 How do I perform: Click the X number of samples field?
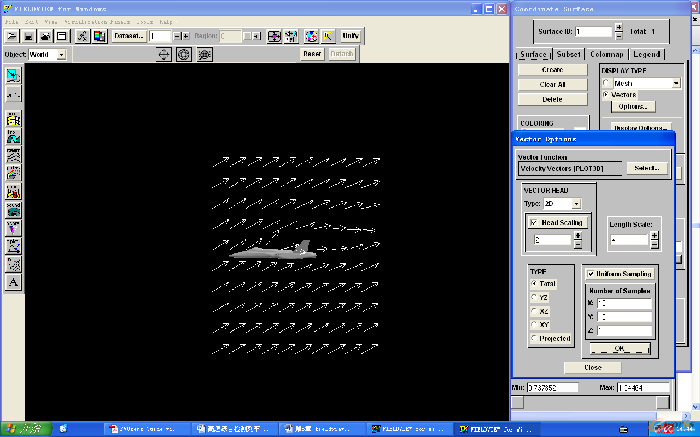pyautogui.click(x=624, y=303)
